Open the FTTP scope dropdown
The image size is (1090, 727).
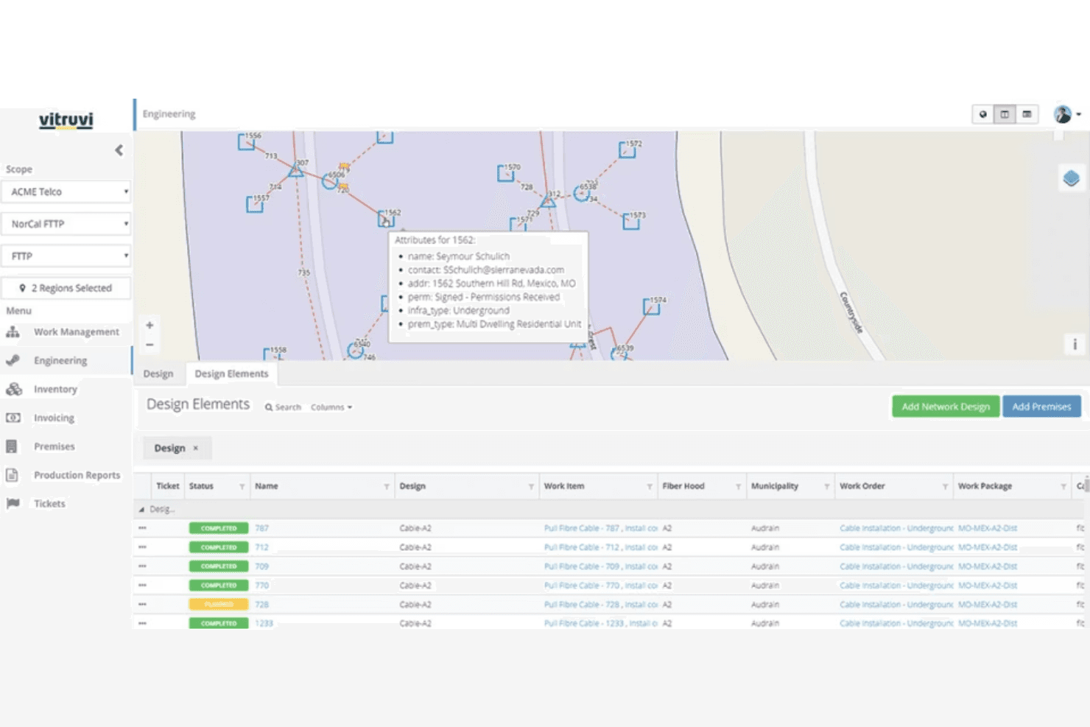(x=66, y=256)
